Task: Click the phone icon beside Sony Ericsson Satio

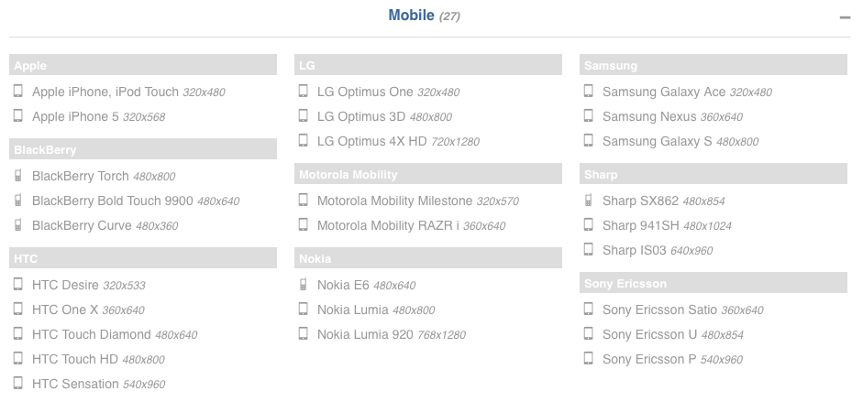Action: (589, 310)
